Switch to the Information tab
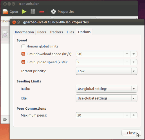 click(24, 32)
